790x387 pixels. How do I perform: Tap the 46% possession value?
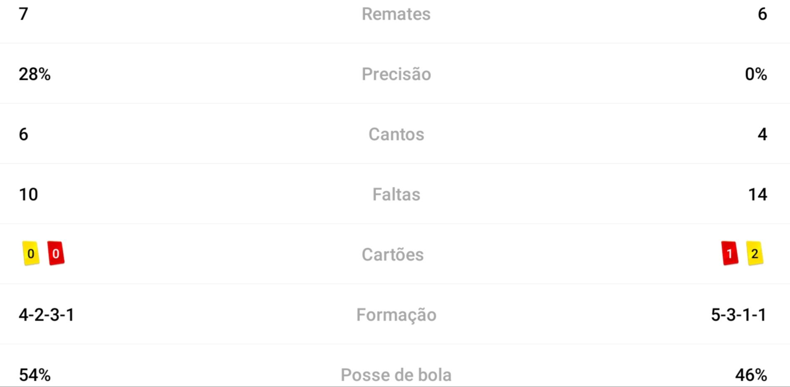coord(751,375)
